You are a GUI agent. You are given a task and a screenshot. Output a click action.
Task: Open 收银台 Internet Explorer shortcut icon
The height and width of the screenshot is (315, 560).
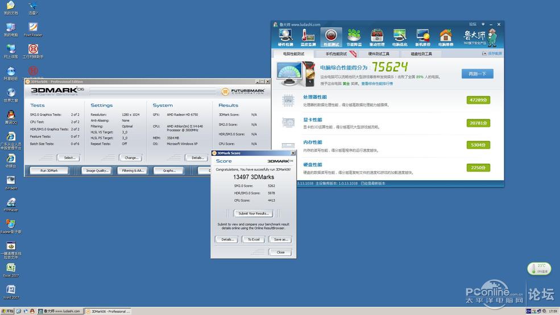click(x=11, y=161)
